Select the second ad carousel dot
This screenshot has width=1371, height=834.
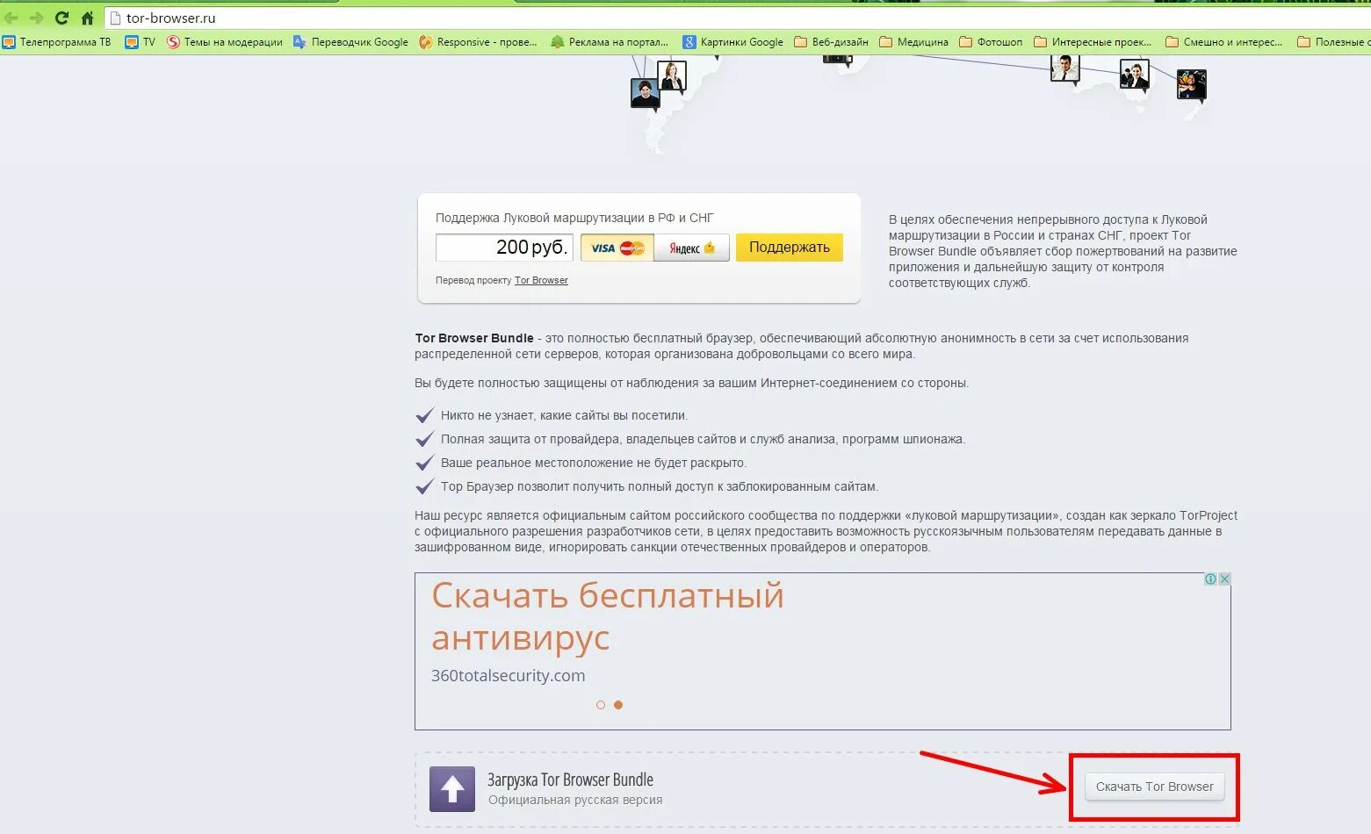[618, 705]
